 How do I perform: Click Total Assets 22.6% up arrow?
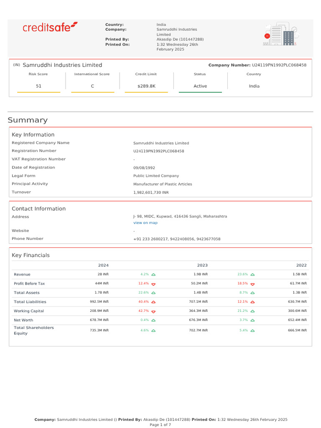pyautogui.click(x=153, y=293)
